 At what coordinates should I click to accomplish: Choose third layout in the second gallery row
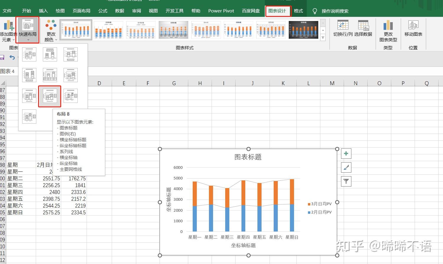tap(71, 75)
